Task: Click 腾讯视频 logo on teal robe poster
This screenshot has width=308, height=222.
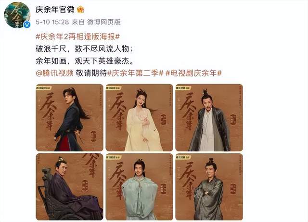Action: (114, 157)
